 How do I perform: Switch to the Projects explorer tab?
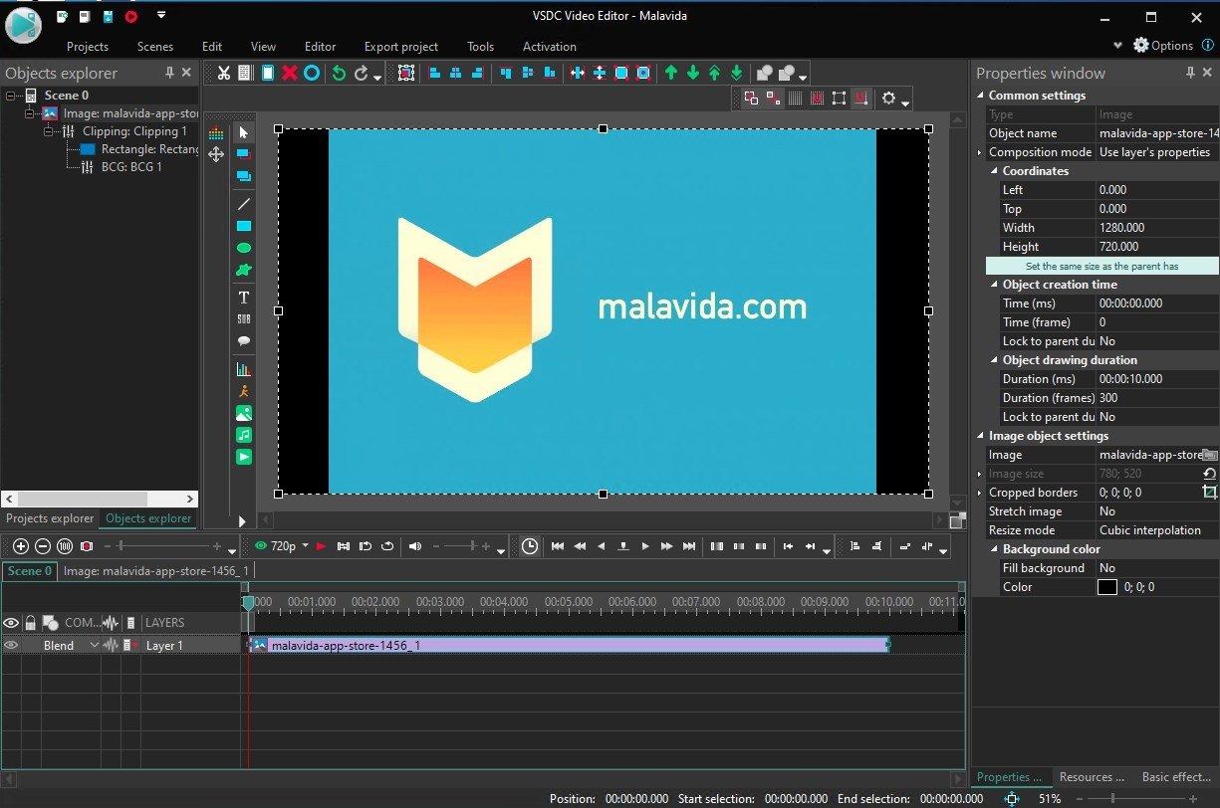(x=50, y=518)
